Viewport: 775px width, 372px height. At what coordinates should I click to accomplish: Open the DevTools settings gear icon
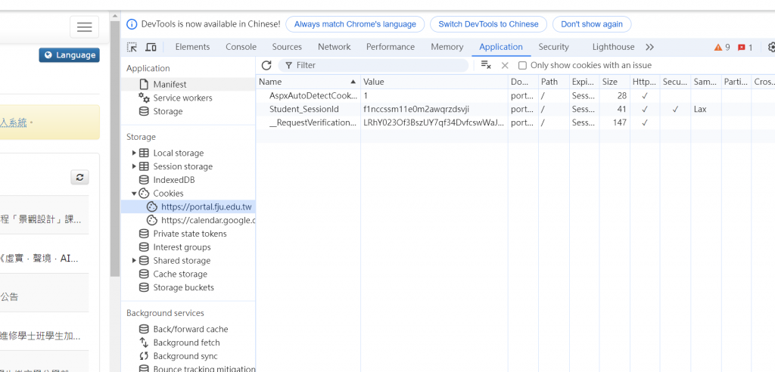coord(771,47)
